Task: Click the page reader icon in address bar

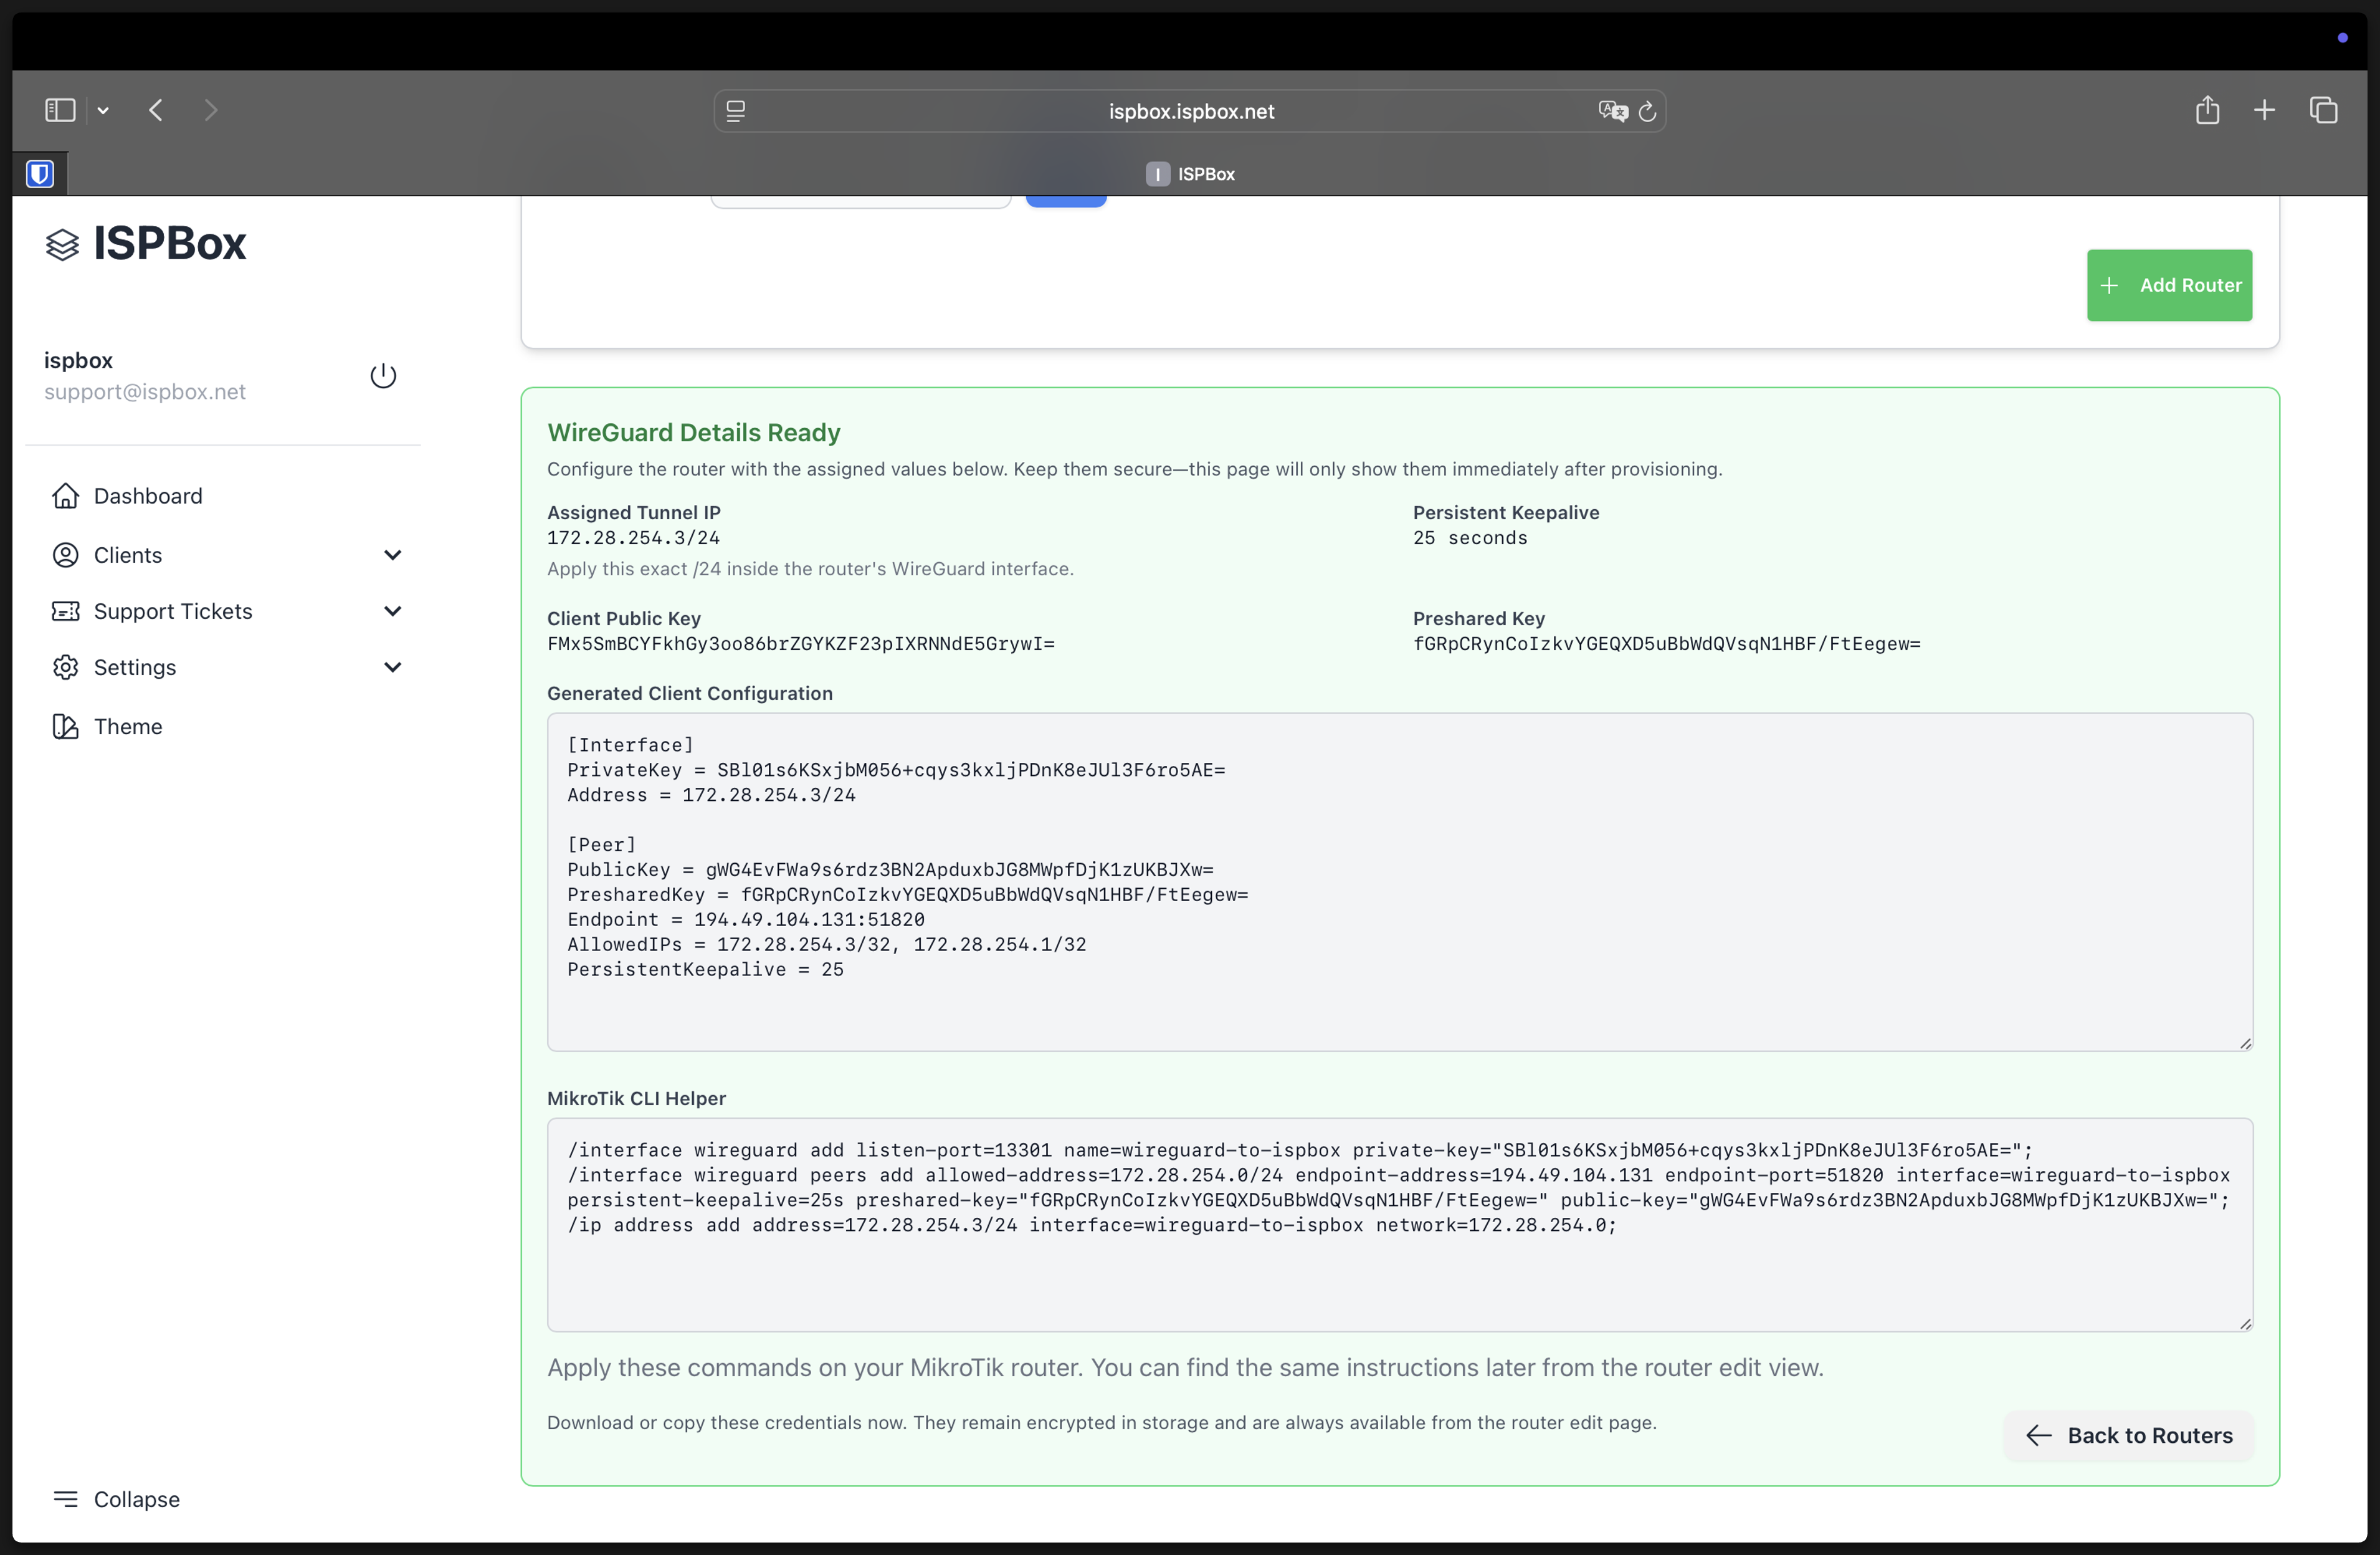Action: click(x=736, y=111)
